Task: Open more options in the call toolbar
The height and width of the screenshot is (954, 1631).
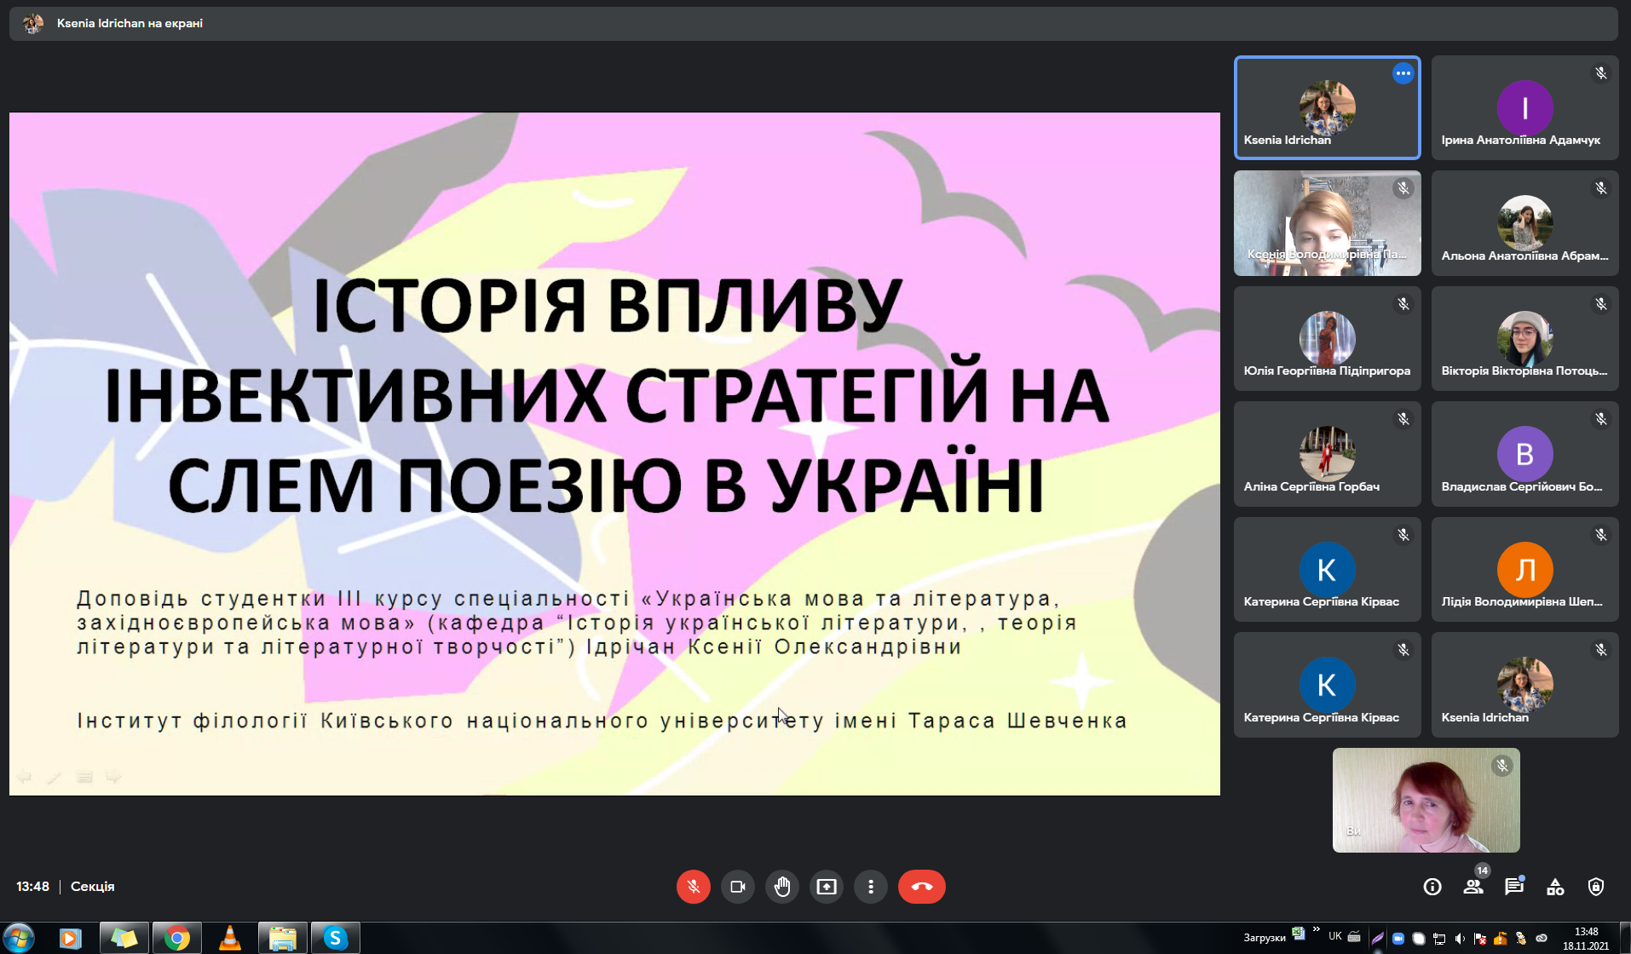Action: [x=870, y=887]
